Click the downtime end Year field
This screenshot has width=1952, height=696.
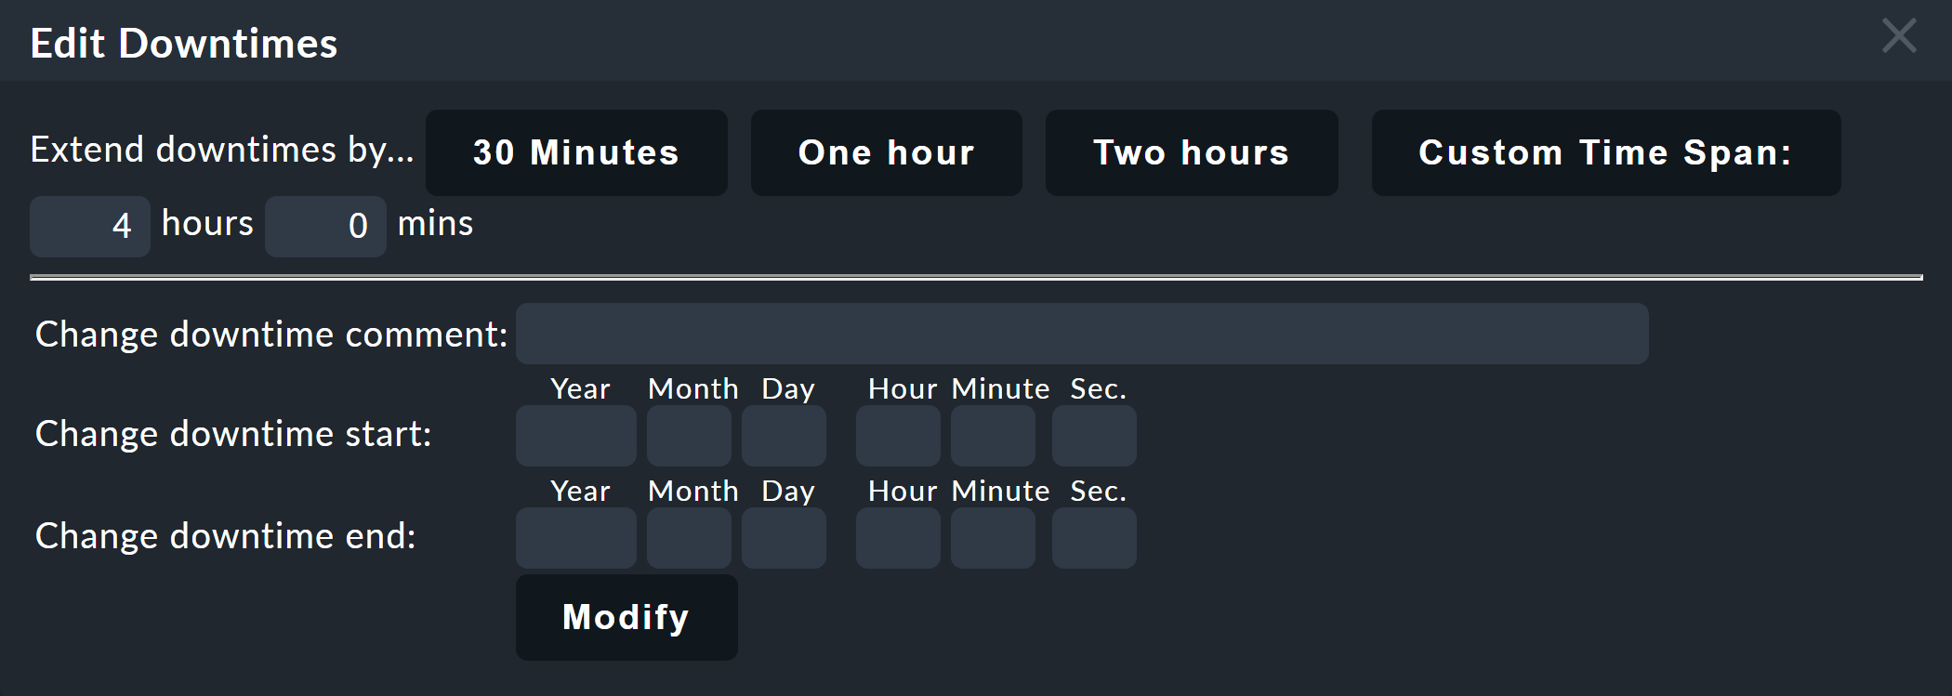click(575, 537)
